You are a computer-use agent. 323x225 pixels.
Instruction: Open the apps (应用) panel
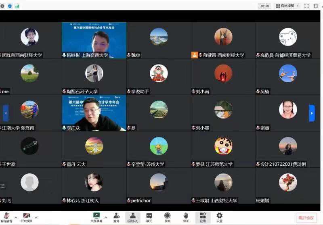(203, 217)
